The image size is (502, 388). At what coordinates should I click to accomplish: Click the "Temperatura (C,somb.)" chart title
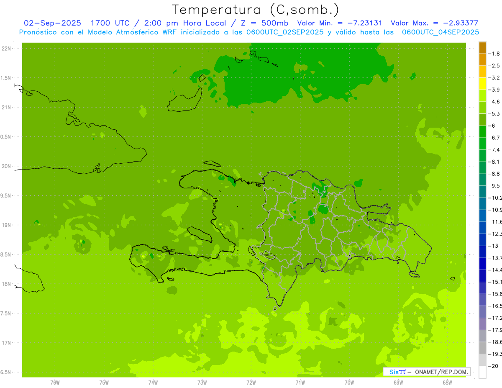pos(256,10)
